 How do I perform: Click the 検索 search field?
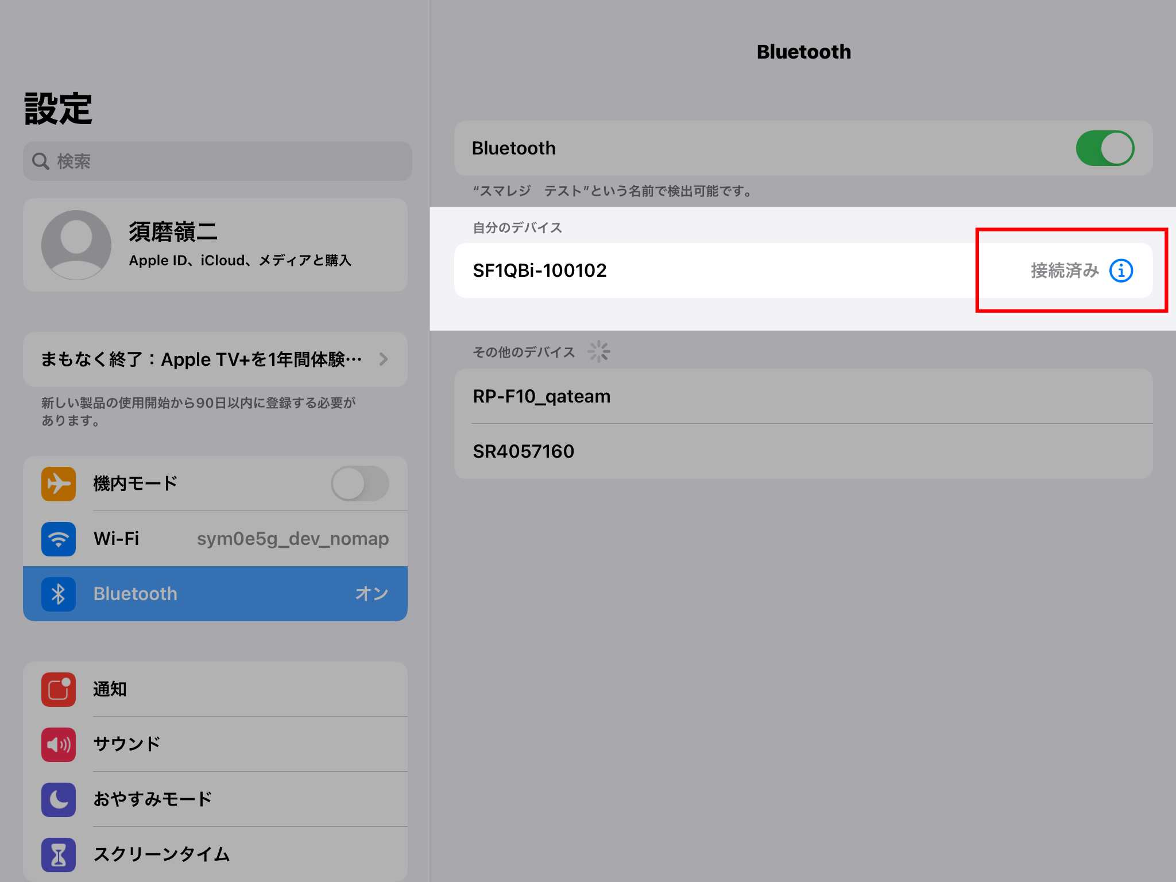coord(215,161)
